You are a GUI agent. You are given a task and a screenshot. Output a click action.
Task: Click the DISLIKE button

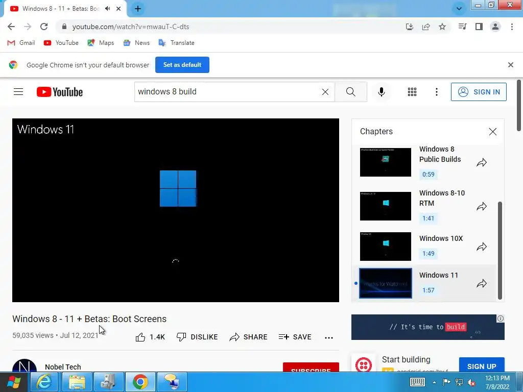coord(197,337)
